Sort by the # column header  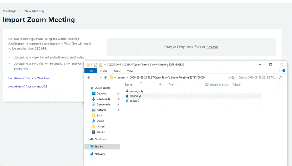[160, 84]
